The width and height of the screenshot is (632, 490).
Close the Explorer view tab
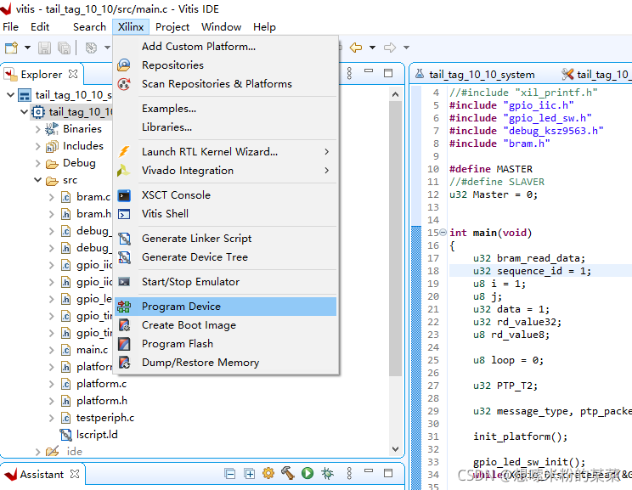[73, 74]
